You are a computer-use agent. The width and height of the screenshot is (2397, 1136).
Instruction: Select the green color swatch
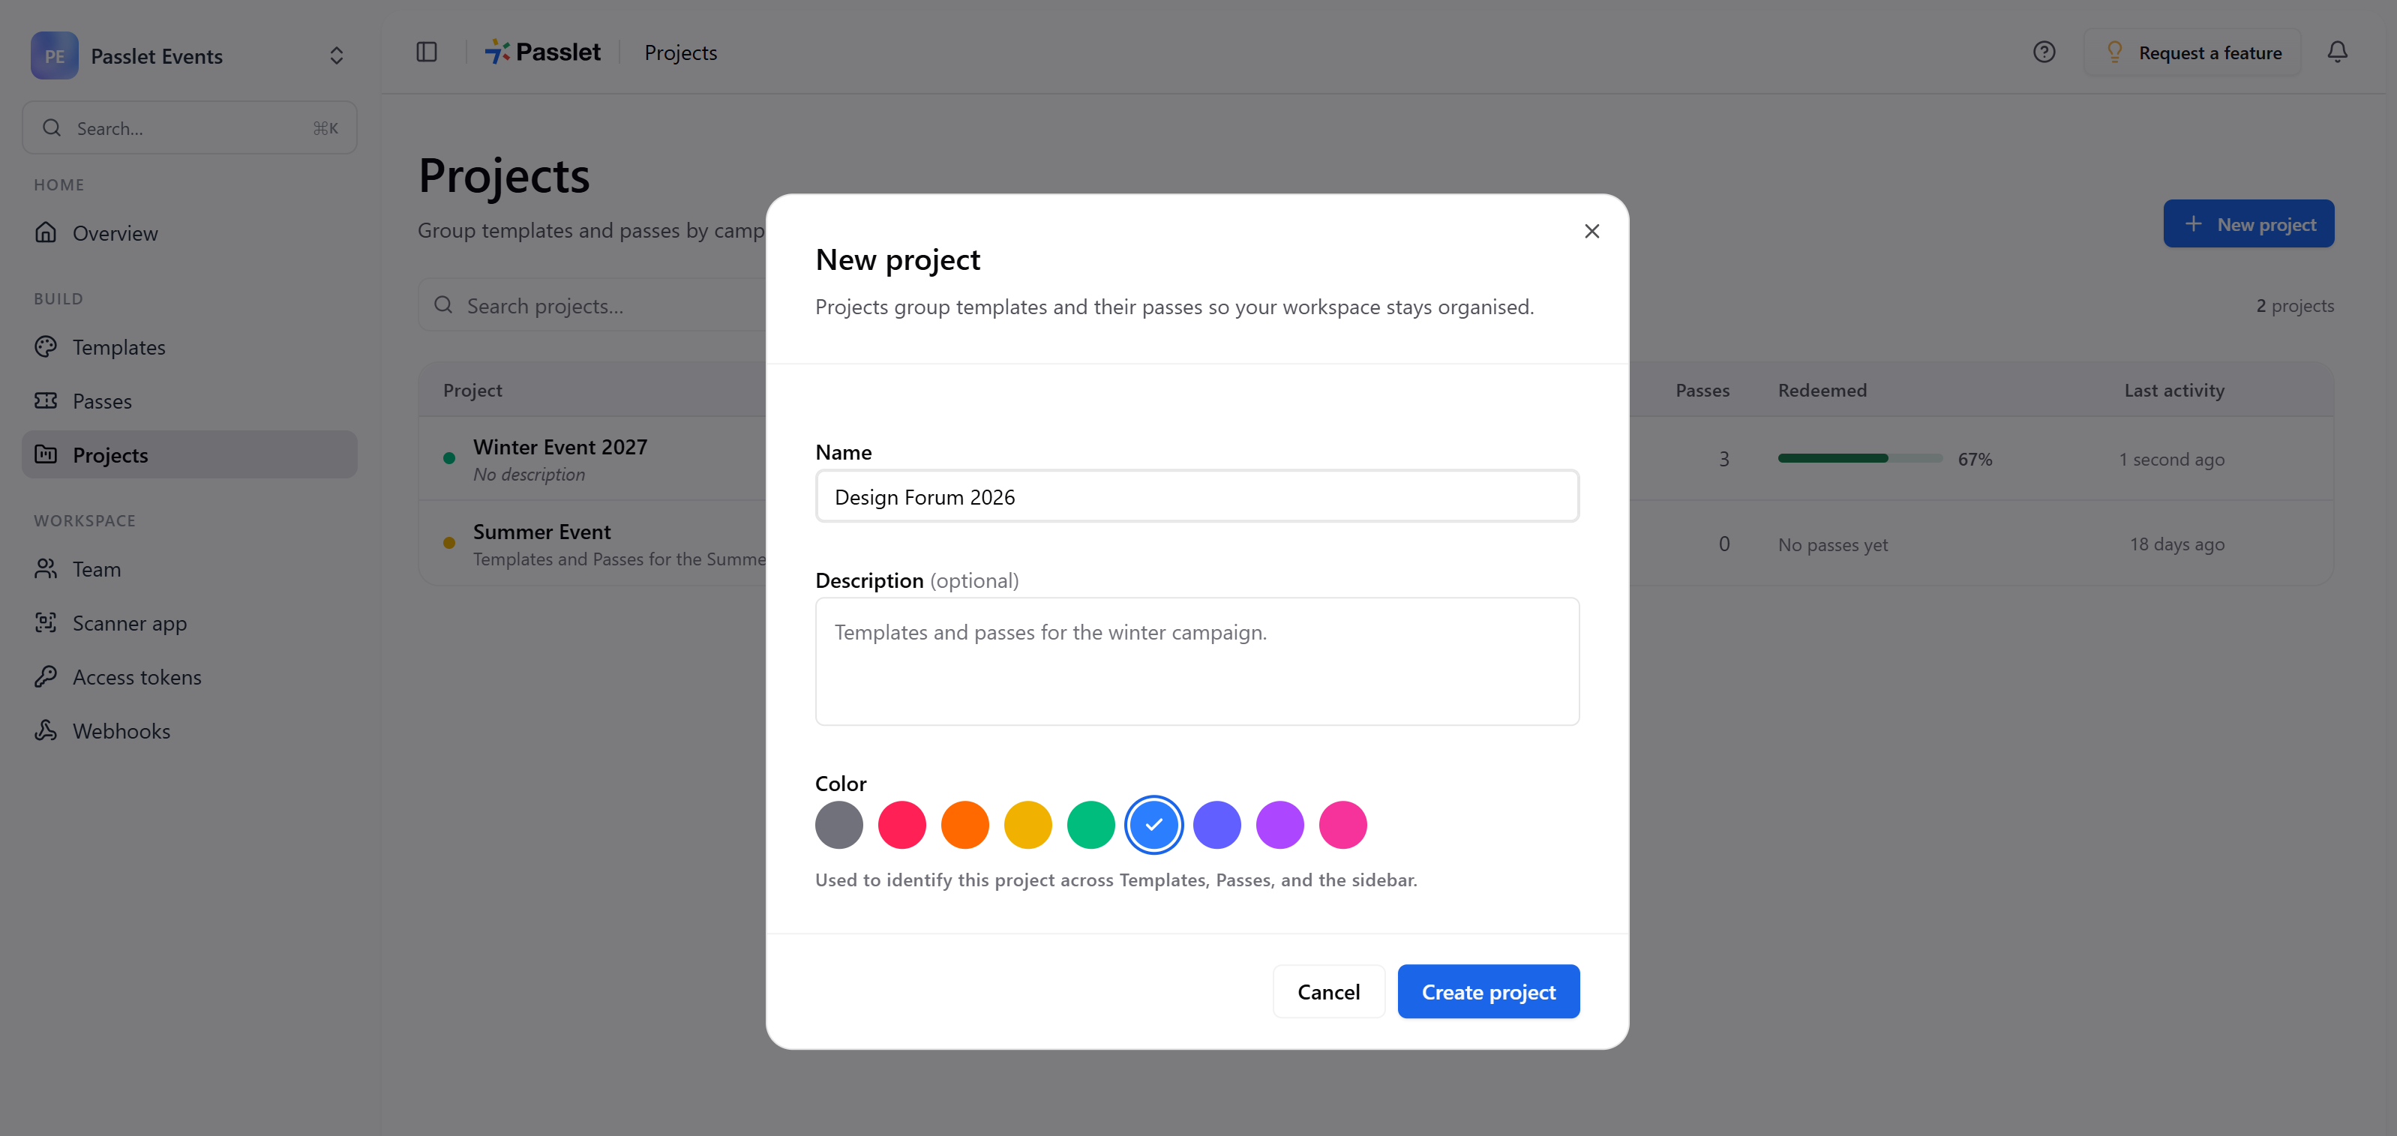pyautogui.click(x=1090, y=824)
